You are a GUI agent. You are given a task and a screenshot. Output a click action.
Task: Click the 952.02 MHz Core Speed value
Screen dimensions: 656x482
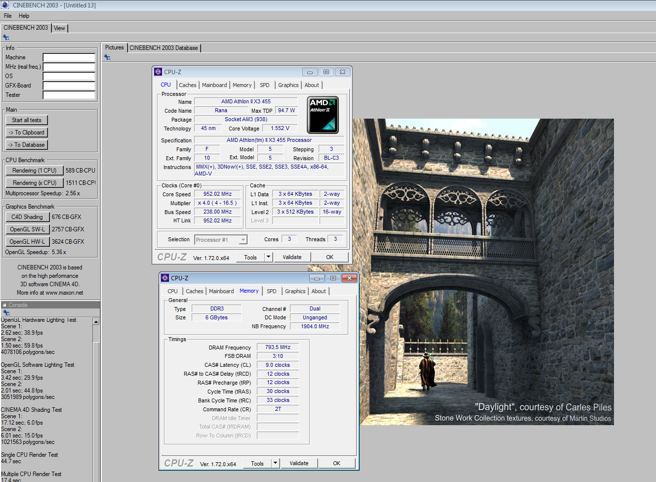pyautogui.click(x=217, y=194)
